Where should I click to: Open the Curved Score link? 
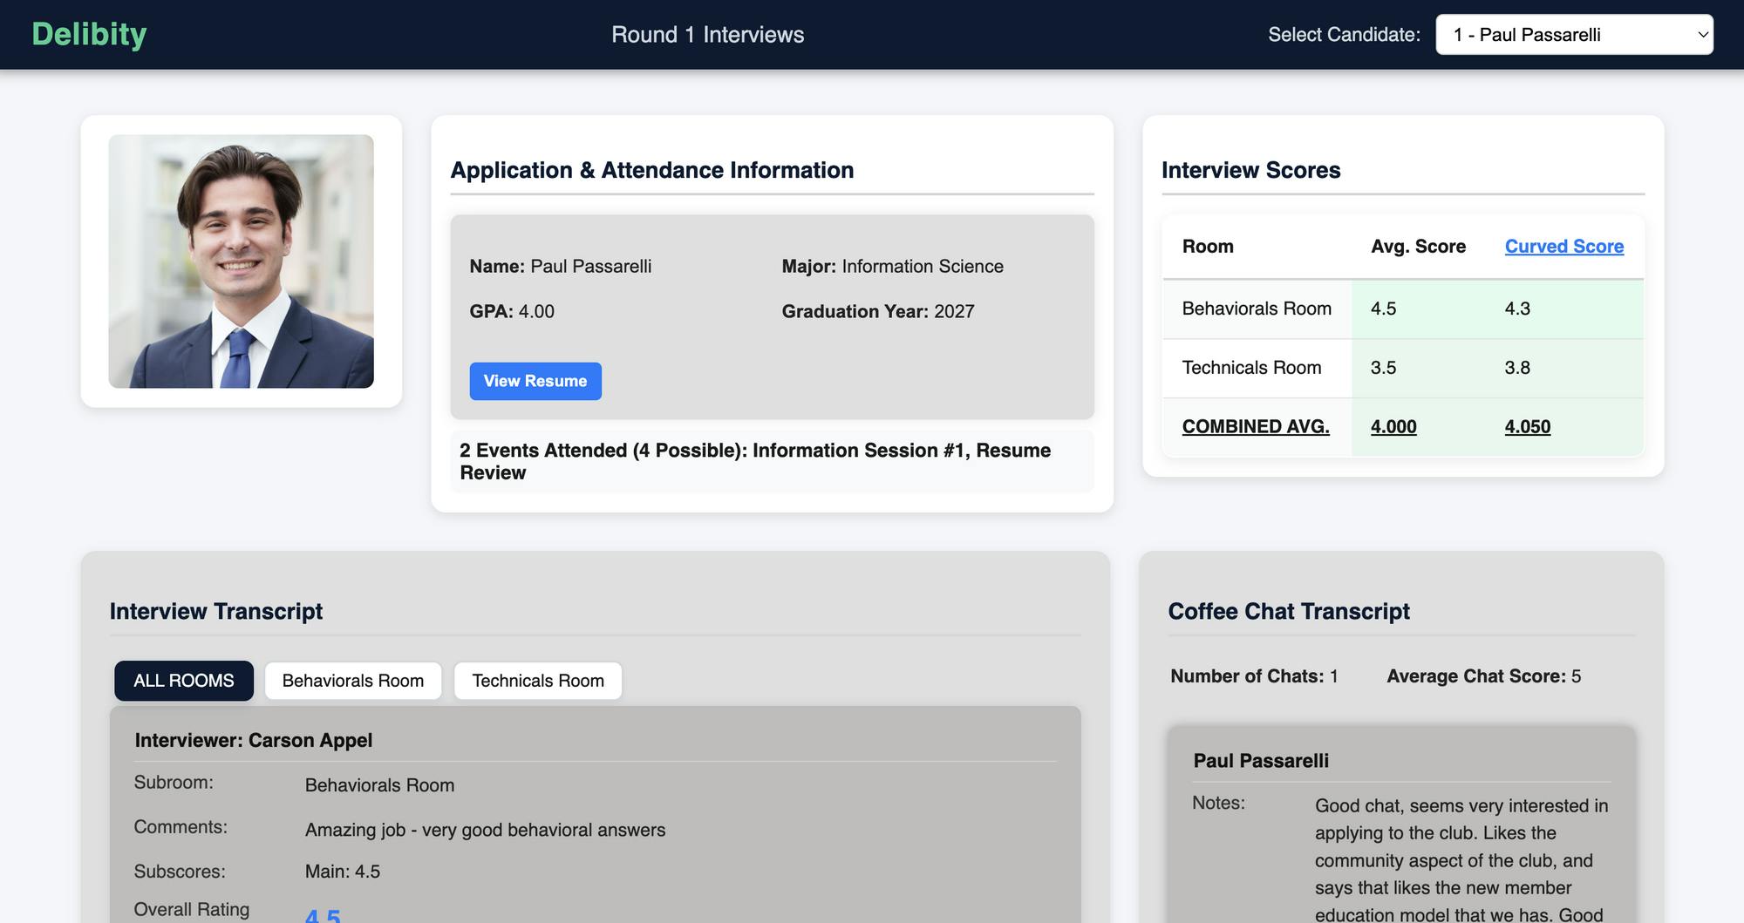click(1563, 247)
